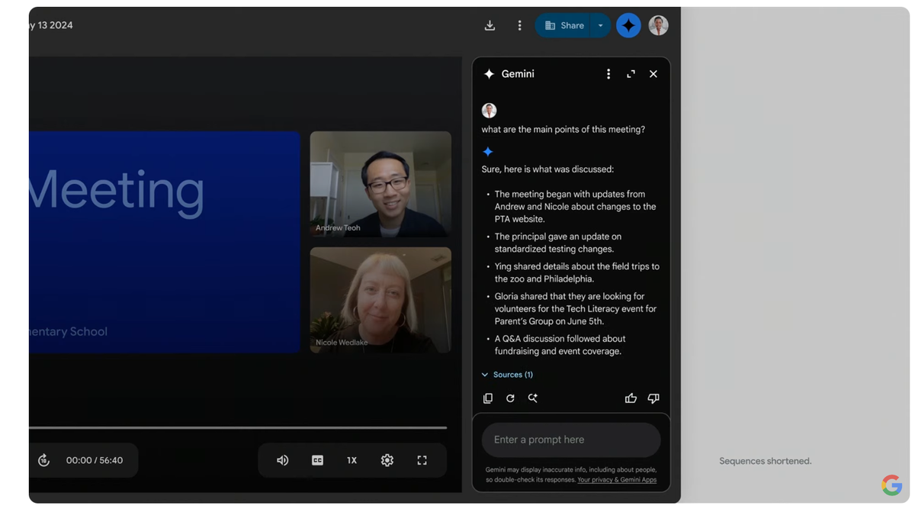This screenshot has width=915, height=509.
Task: Toggle the blue Gemini sparkle button
Action: pos(628,25)
